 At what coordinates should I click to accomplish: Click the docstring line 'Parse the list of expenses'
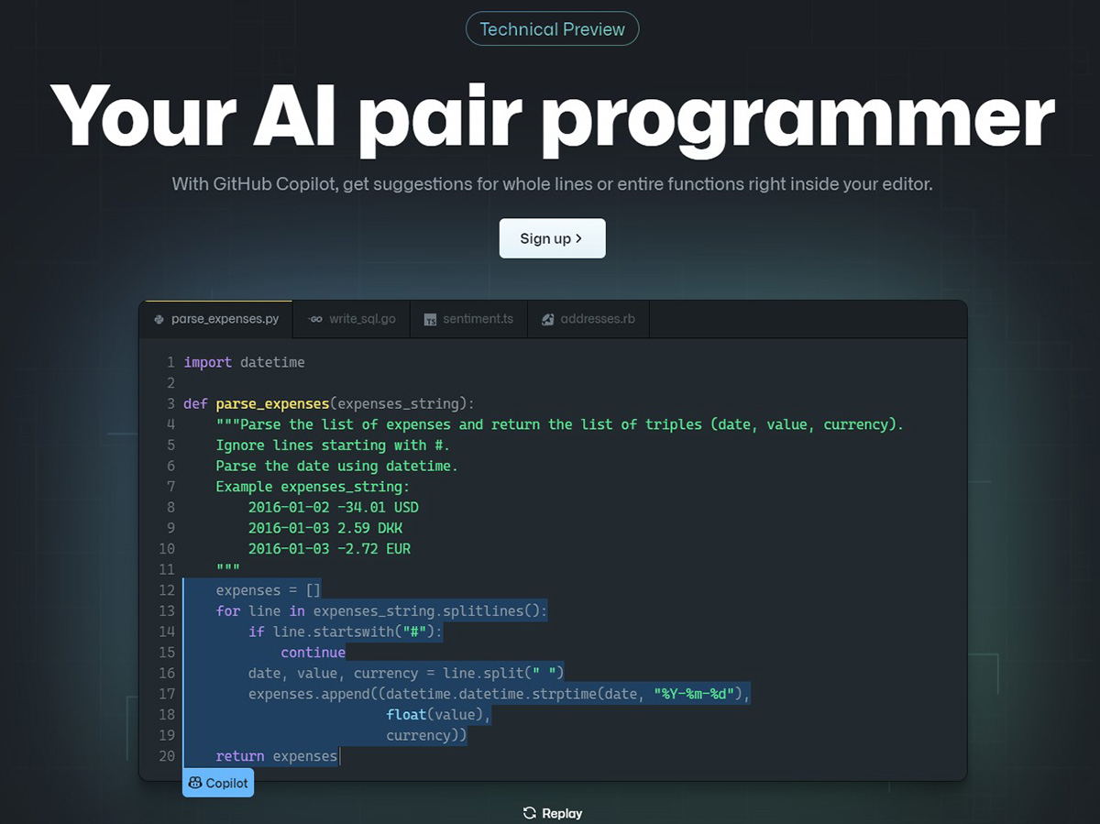[560, 424]
